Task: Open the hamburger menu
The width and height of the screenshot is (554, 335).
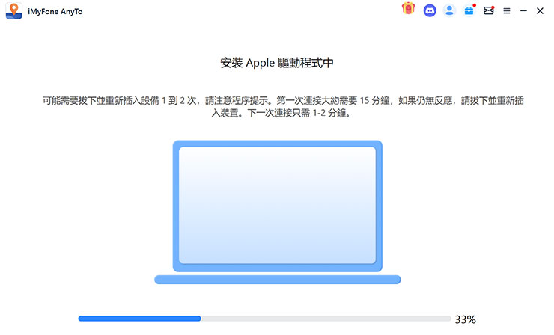Action: click(x=507, y=11)
